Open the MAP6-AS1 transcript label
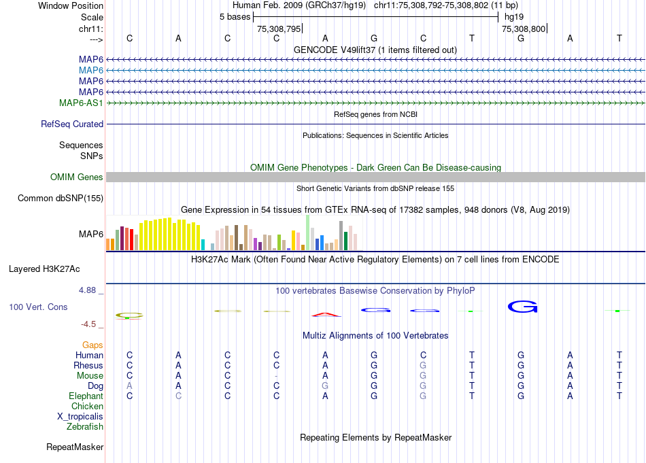 81,103
